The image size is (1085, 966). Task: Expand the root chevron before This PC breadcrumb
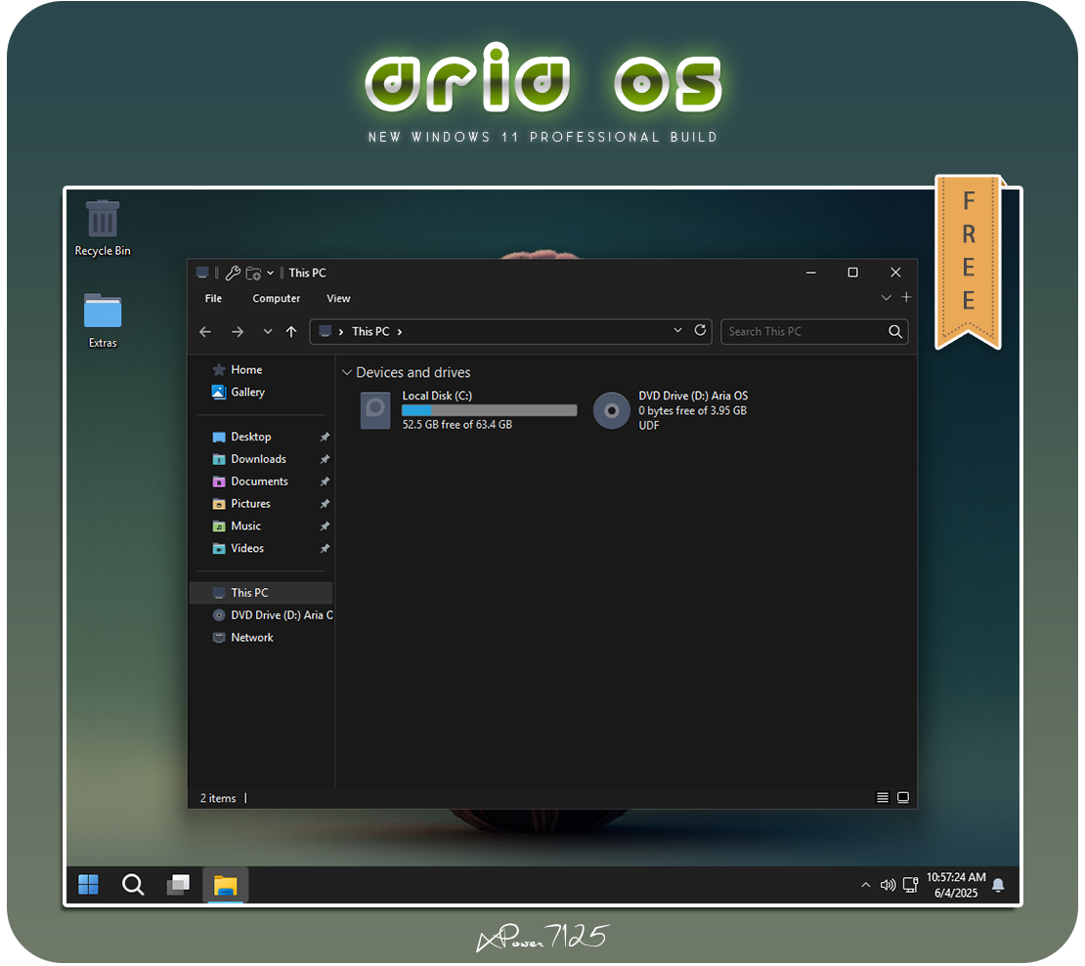click(x=341, y=332)
